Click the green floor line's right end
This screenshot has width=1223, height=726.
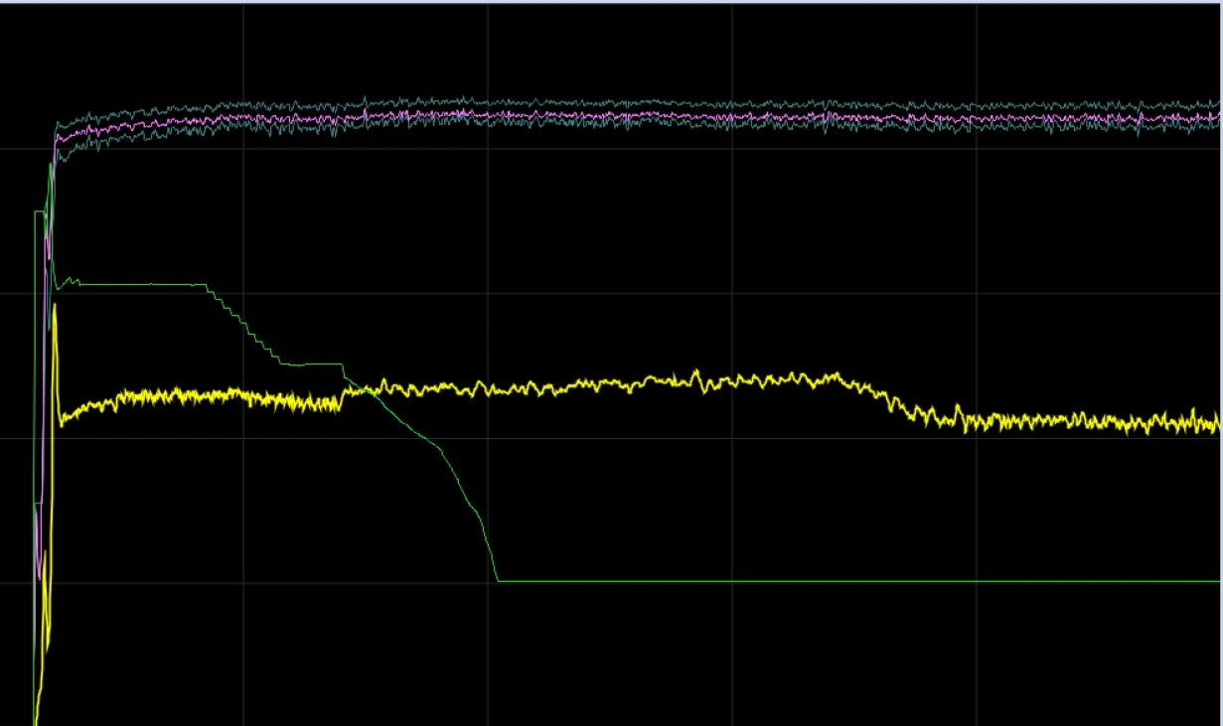pyautogui.click(x=1217, y=581)
